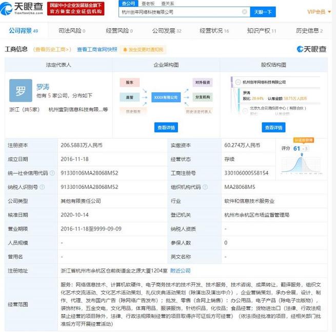Click the center XXXX有限公司 diagram box

tap(166, 97)
